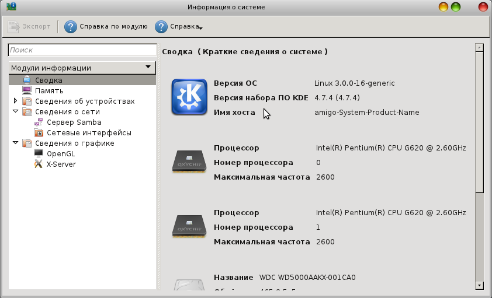Open Сервер Samba module
The width and height of the screenshot is (492, 298).
74,122
